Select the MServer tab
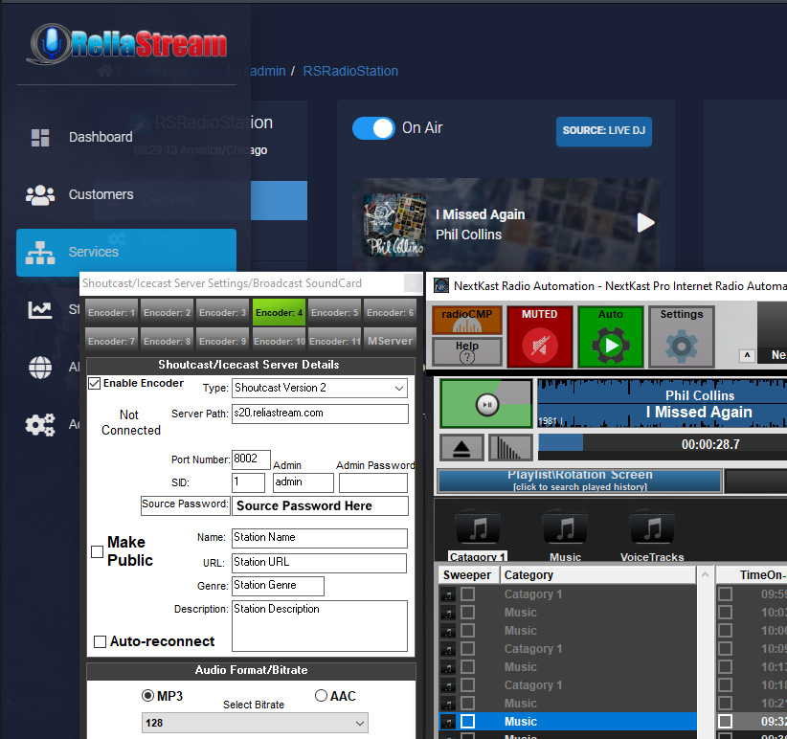787x739 pixels. tap(391, 341)
